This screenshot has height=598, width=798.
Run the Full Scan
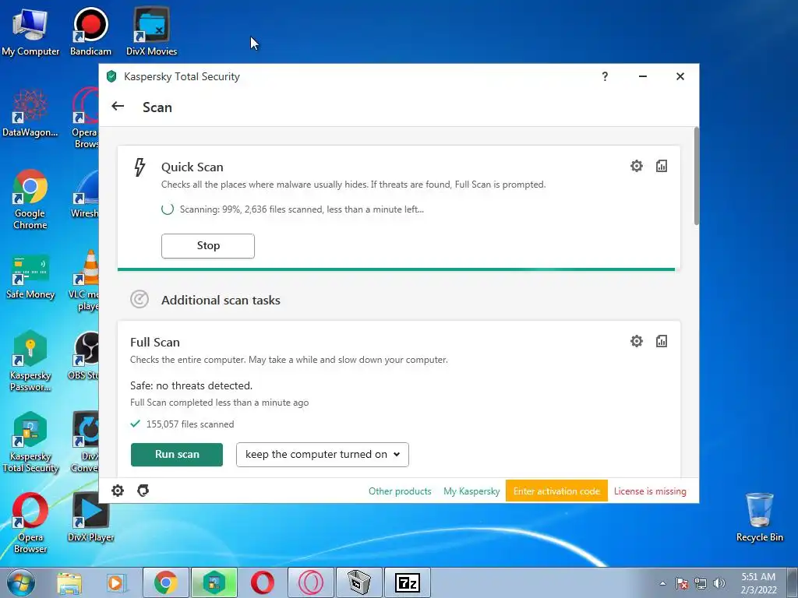click(x=177, y=454)
